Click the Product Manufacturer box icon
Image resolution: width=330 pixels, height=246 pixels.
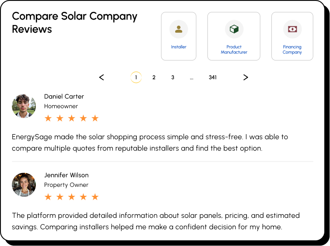click(x=234, y=29)
